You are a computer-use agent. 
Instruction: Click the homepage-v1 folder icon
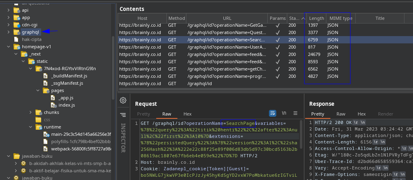point(17,47)
